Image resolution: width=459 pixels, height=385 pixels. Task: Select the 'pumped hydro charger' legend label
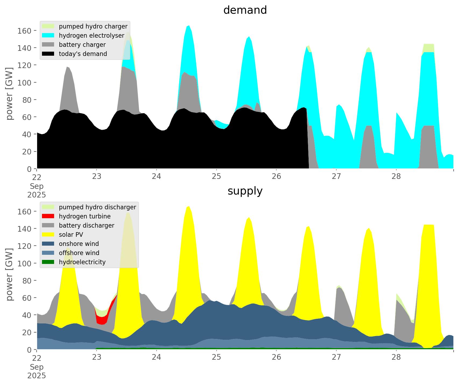pyautogui.click(x=93, y=26)
